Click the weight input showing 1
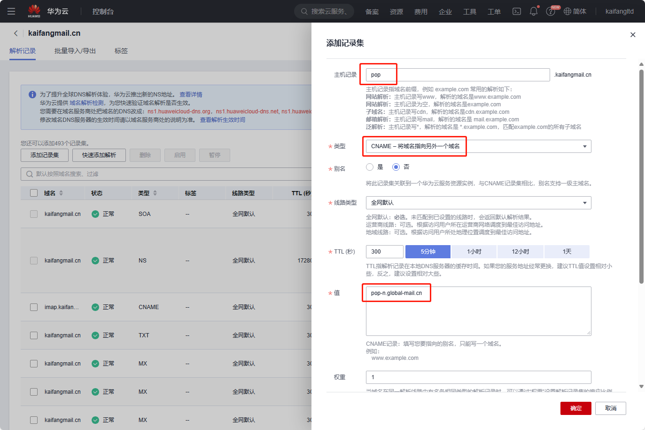 pos(478,377)
